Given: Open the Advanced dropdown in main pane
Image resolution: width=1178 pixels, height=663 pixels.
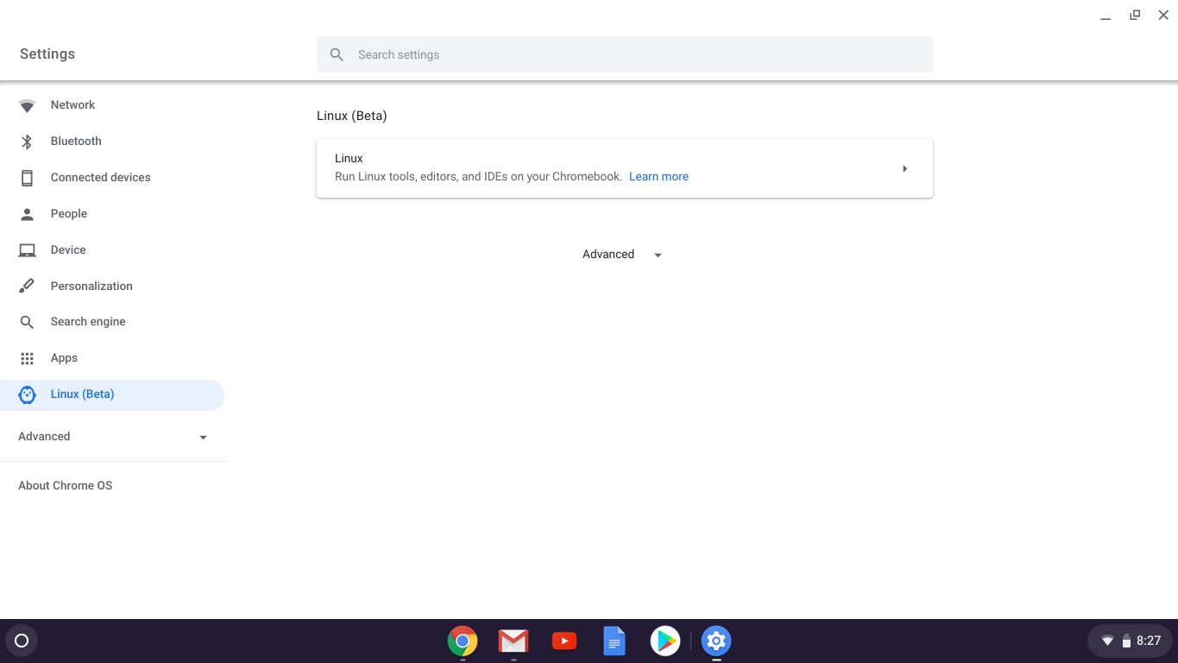Looking at the screenshot, I should point(621,254).
